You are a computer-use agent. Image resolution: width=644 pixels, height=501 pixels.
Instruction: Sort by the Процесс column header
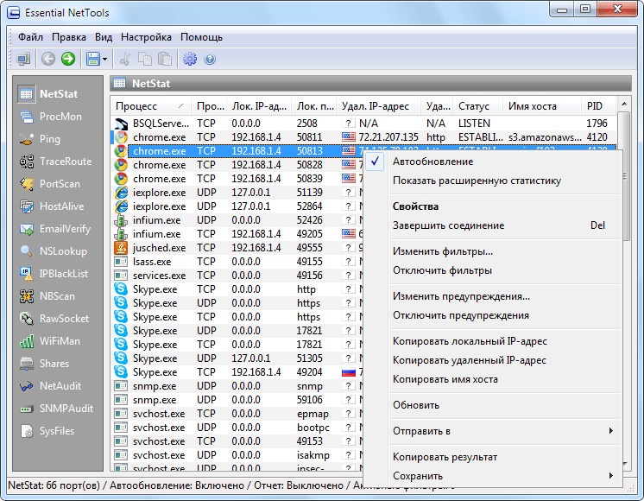coord(150,106)
